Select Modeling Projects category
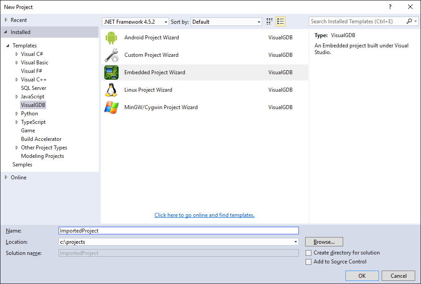Viewport: 421px width, 284px height. (43, 156)
